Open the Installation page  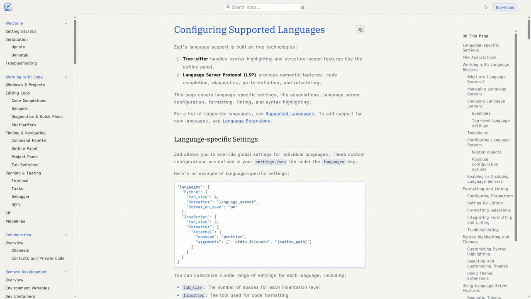click(17, 39)
